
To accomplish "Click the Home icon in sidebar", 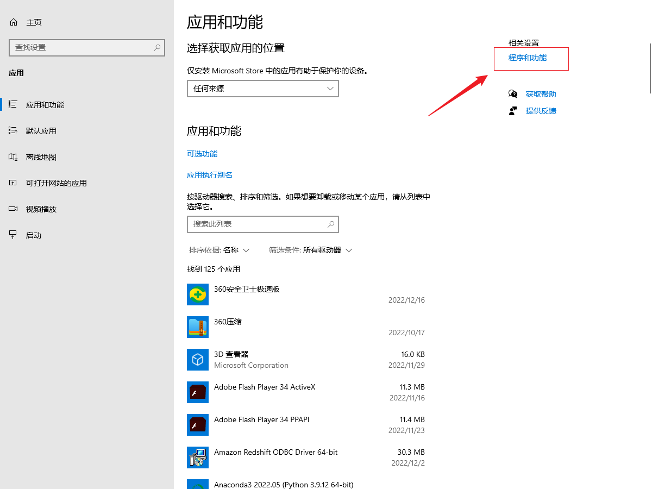I will (14, 22).
